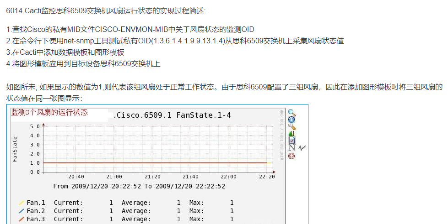The image size is (448, 224).
Task: Click the N letter icon
Action: (x=291, y=148)
